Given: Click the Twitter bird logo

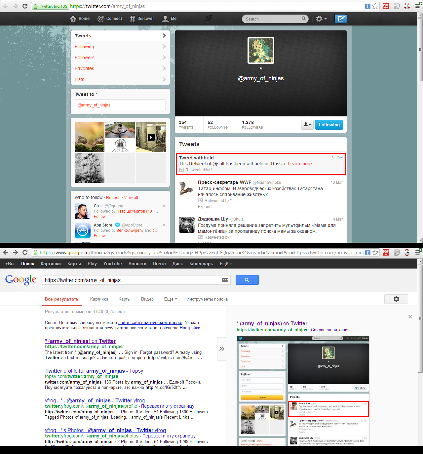Looking at the screenshot, I should point(209,18).
